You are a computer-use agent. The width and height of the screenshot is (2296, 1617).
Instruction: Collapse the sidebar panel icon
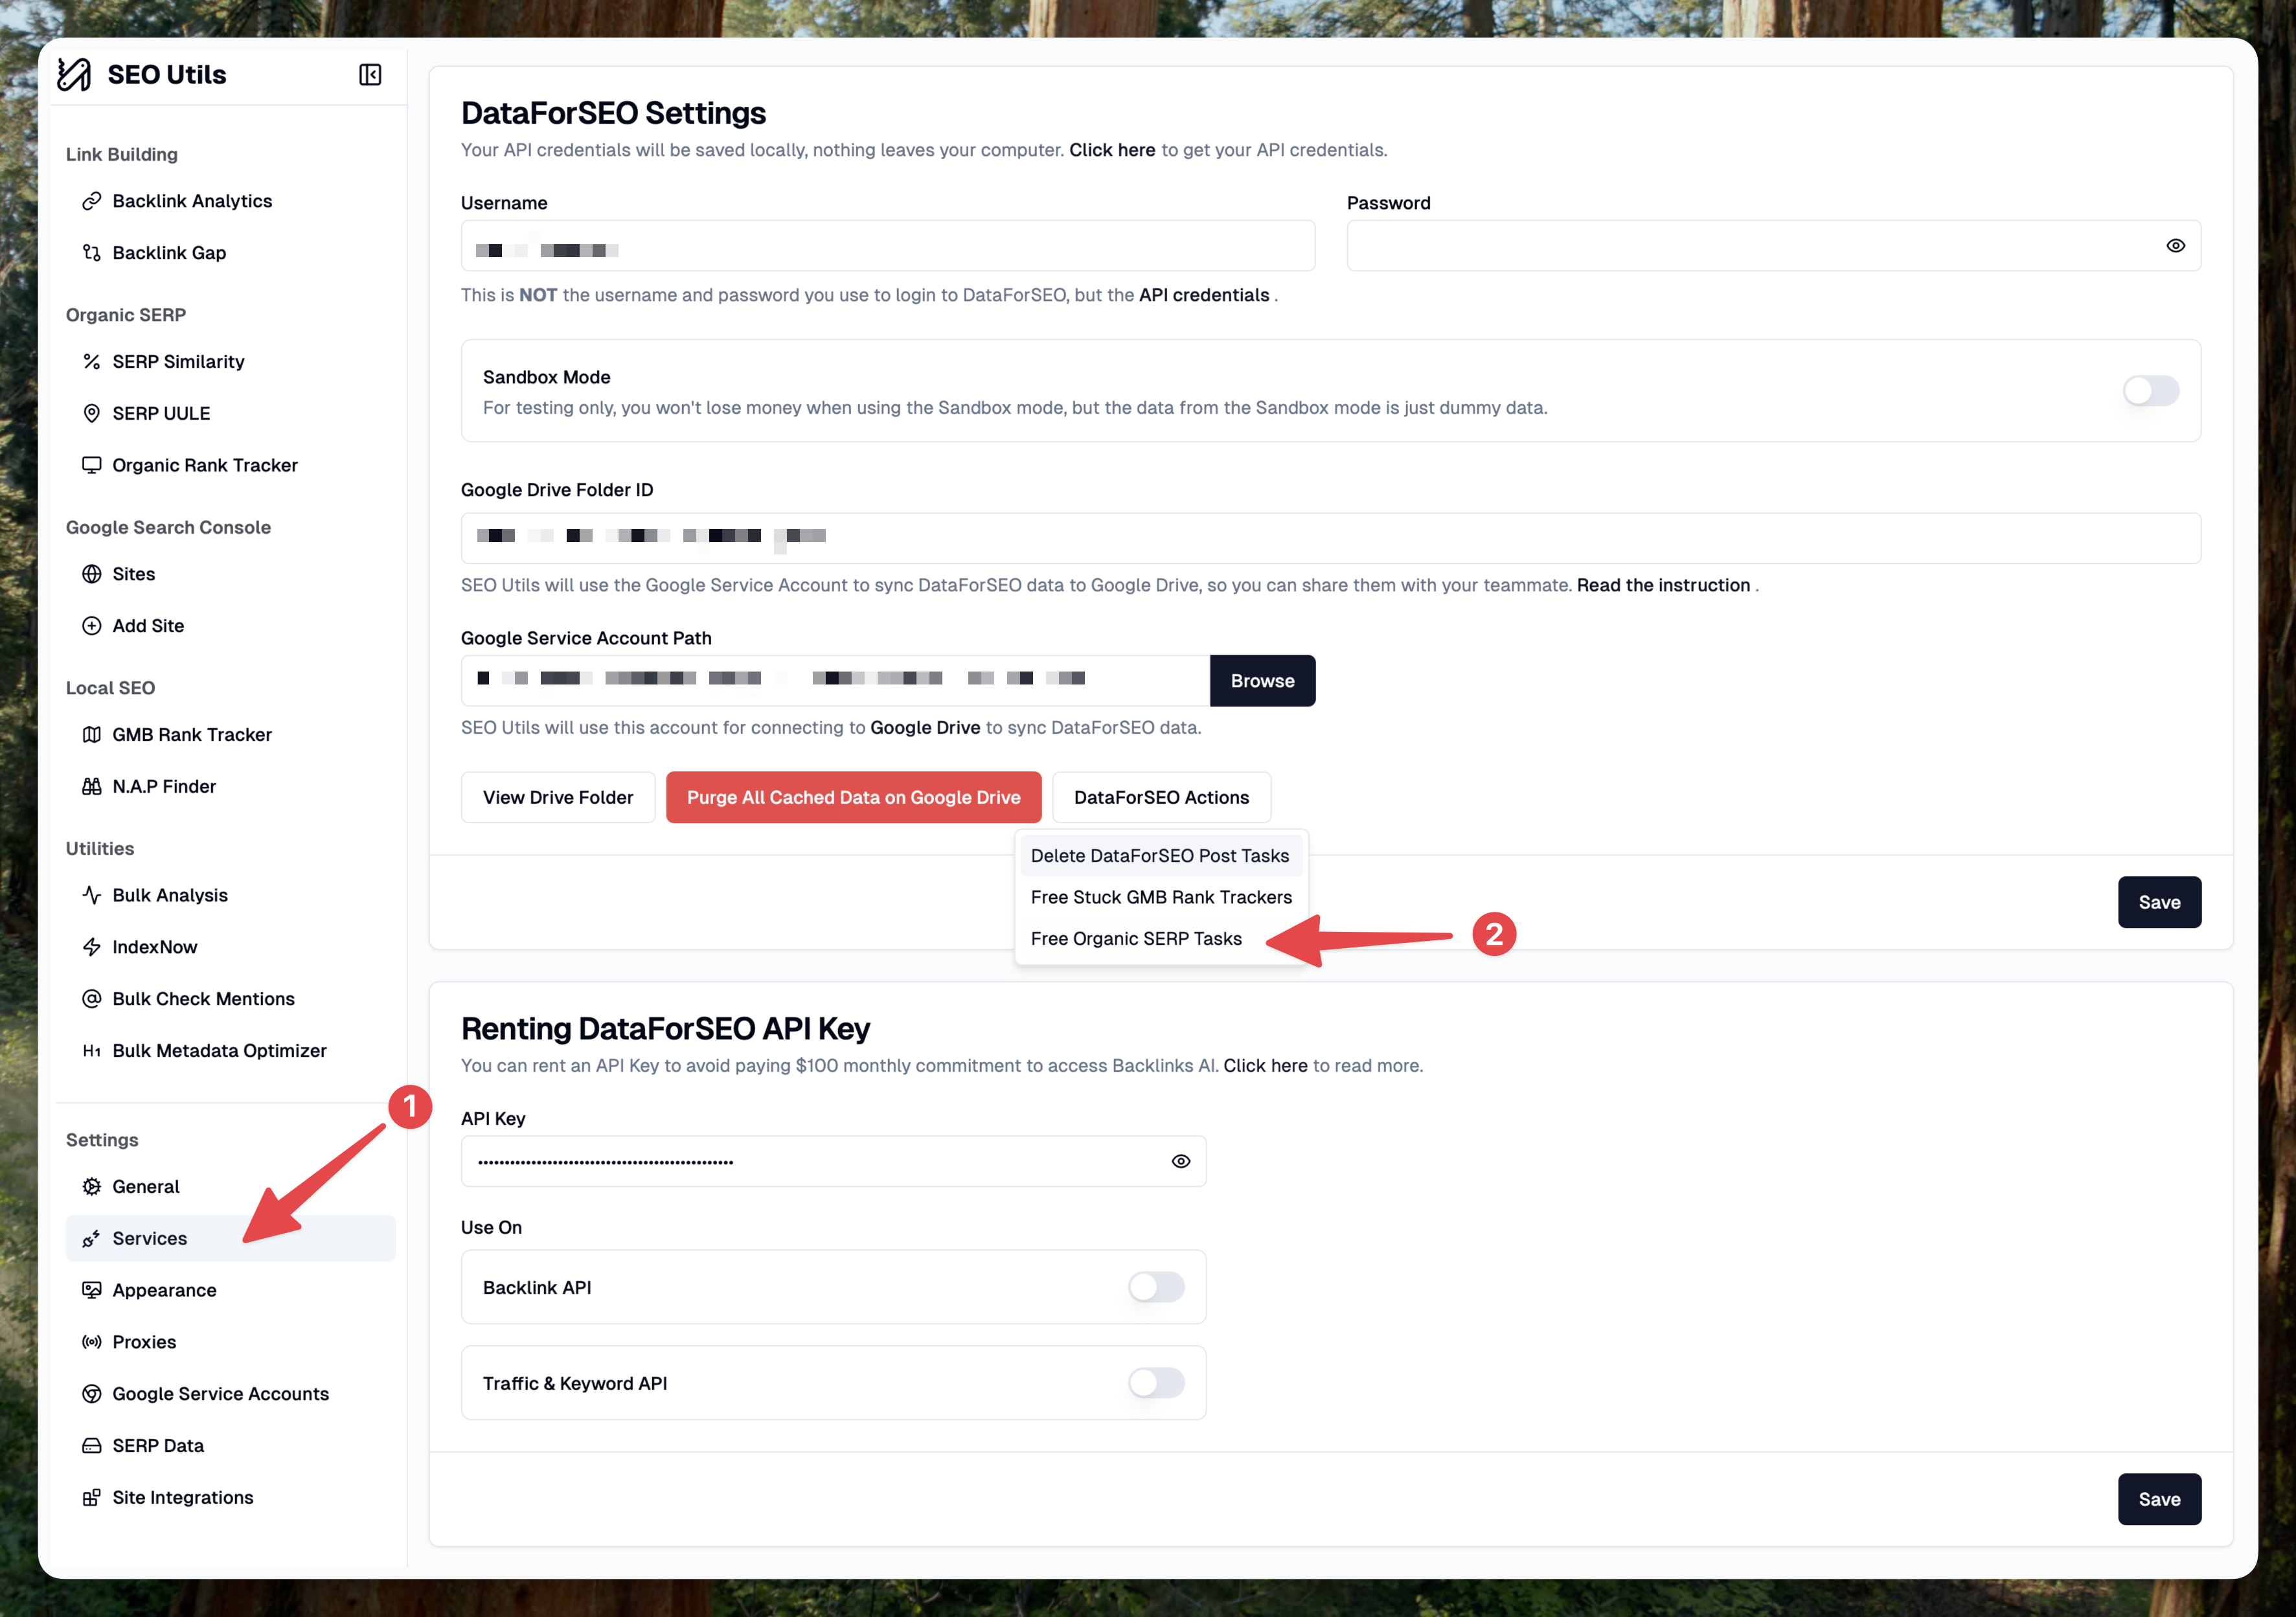click(x=370, y=75)
